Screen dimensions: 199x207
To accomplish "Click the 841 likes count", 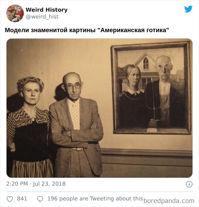I will tap(22, 198).
